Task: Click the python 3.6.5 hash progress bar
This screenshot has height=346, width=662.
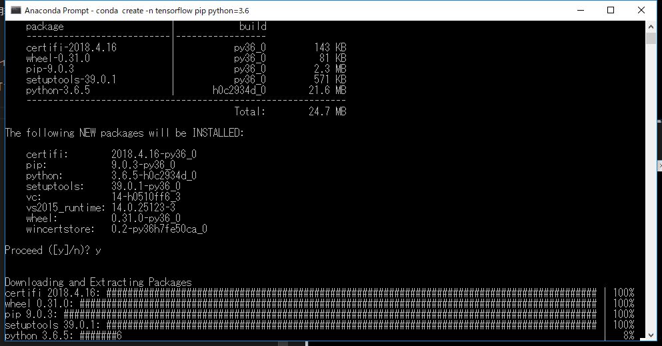Action: pyautogui.click(x=101, y=335)
